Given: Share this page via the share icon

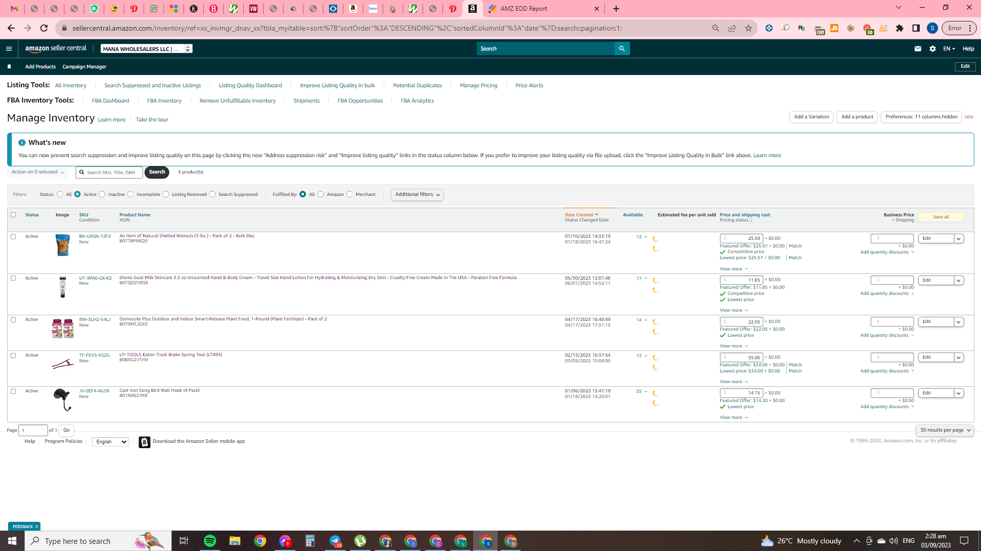Looking at the screenshot, I should click(x=732, y=28).
